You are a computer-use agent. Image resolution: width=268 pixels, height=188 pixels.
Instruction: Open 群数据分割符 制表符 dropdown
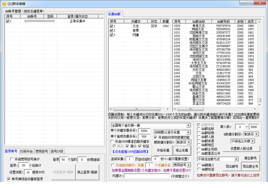click(189, 142)
